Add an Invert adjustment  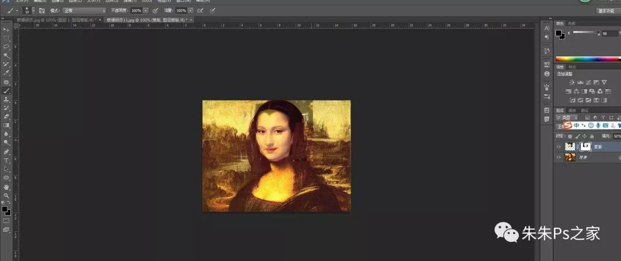click(572, 100)
